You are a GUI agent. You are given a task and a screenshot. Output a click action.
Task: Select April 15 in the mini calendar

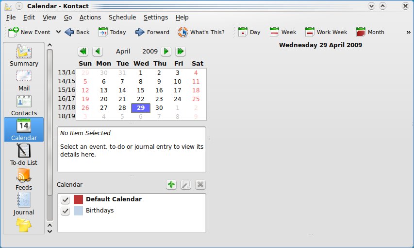point(141,90)
